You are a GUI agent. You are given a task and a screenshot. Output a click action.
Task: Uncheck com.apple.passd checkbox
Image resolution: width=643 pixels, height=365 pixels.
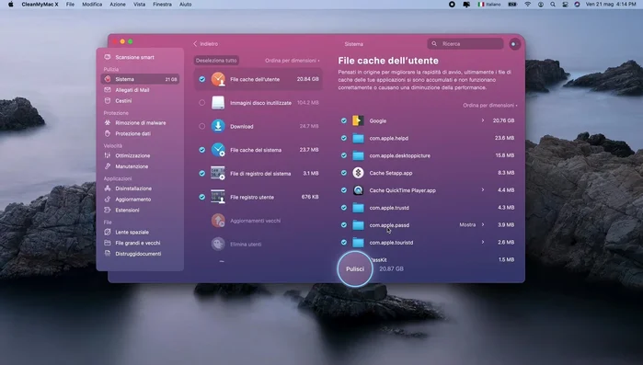click(x=344, y=225)
